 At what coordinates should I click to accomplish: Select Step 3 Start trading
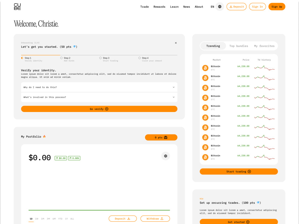[x=109, y=59]
